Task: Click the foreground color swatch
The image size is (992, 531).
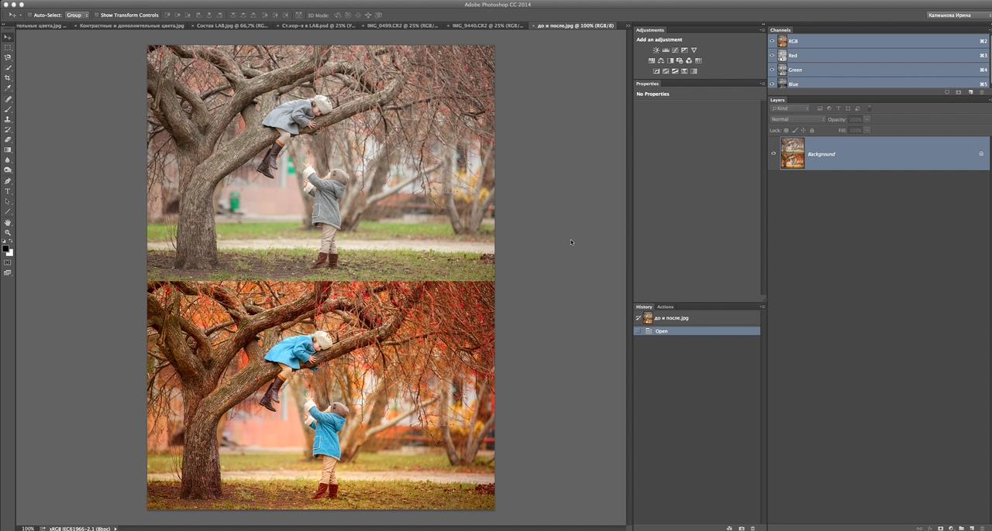Action: coord(5,248)
